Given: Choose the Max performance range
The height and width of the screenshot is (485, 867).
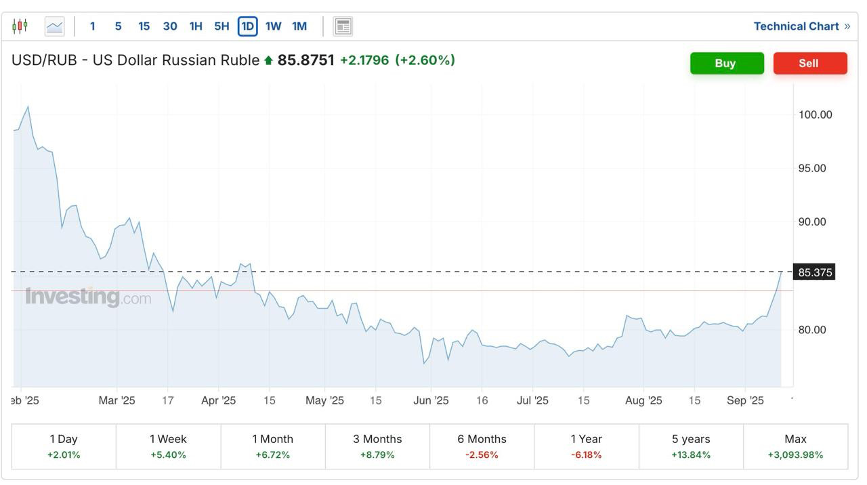Looking at the screenshot, I should pos(795,446).
